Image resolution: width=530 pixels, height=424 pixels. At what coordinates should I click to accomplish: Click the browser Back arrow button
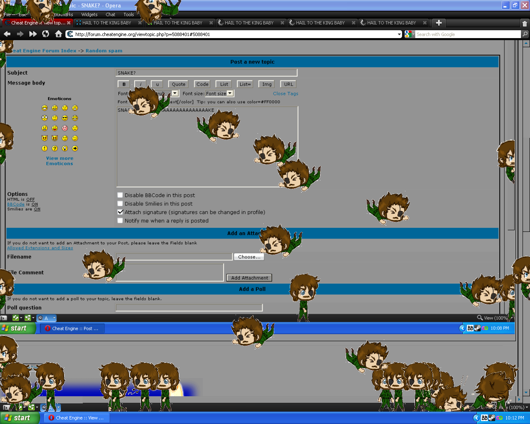[7, 34]
